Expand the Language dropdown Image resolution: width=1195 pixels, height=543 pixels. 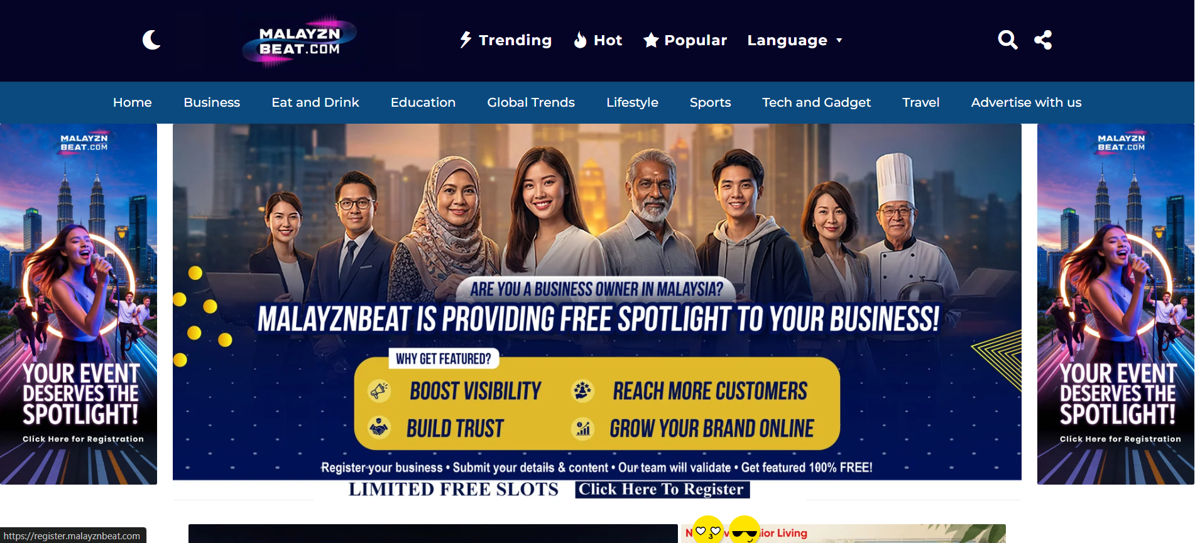pyautogui.click(x=795, y=40)
